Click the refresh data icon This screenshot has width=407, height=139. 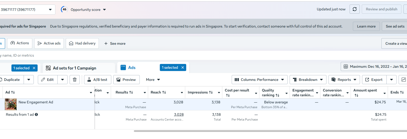(x=354, y=9)
